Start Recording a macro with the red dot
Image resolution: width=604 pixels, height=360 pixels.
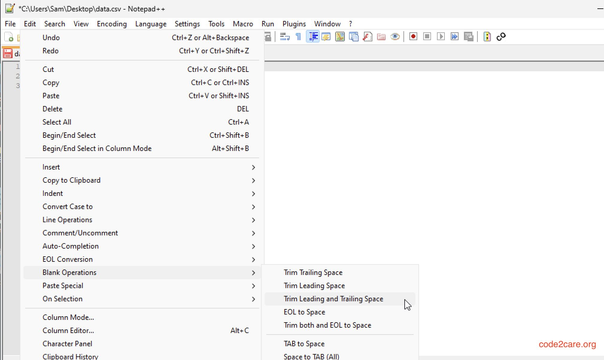point(413,36)
